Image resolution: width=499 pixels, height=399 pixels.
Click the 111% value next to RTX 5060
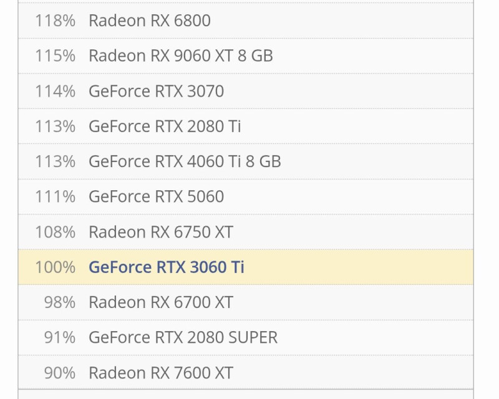55,196
